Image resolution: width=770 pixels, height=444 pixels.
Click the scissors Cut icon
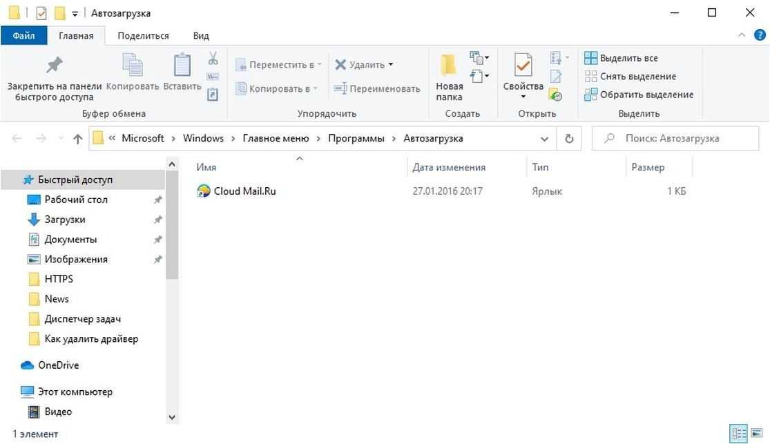pos(213,58)
